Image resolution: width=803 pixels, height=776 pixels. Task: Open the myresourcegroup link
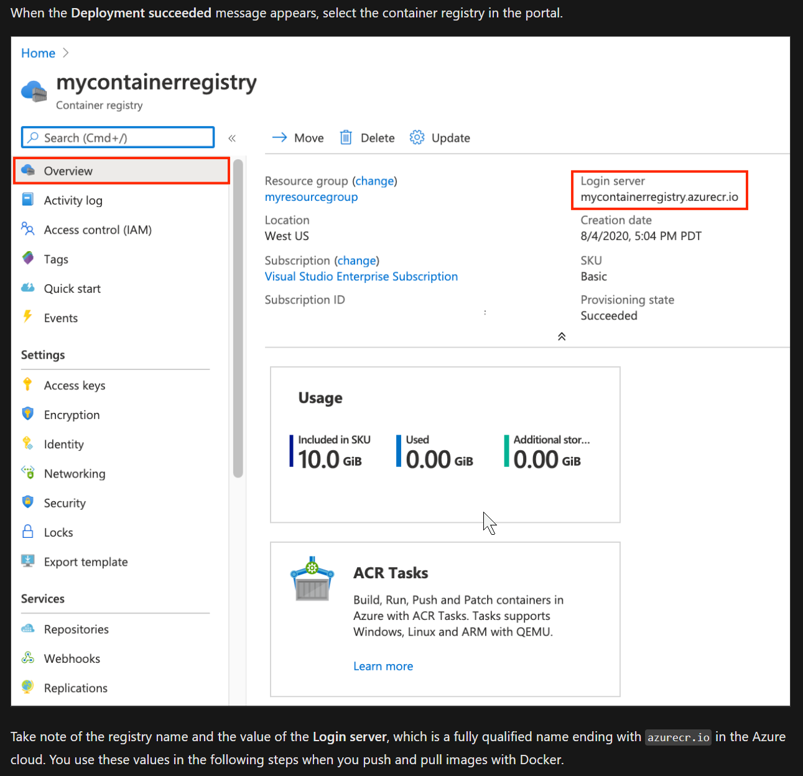click(x=311, y=197)
